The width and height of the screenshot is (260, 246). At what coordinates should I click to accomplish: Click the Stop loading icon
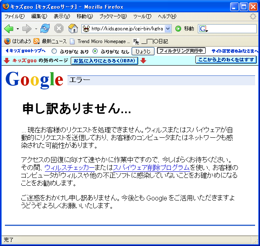(x=59, y=28)
